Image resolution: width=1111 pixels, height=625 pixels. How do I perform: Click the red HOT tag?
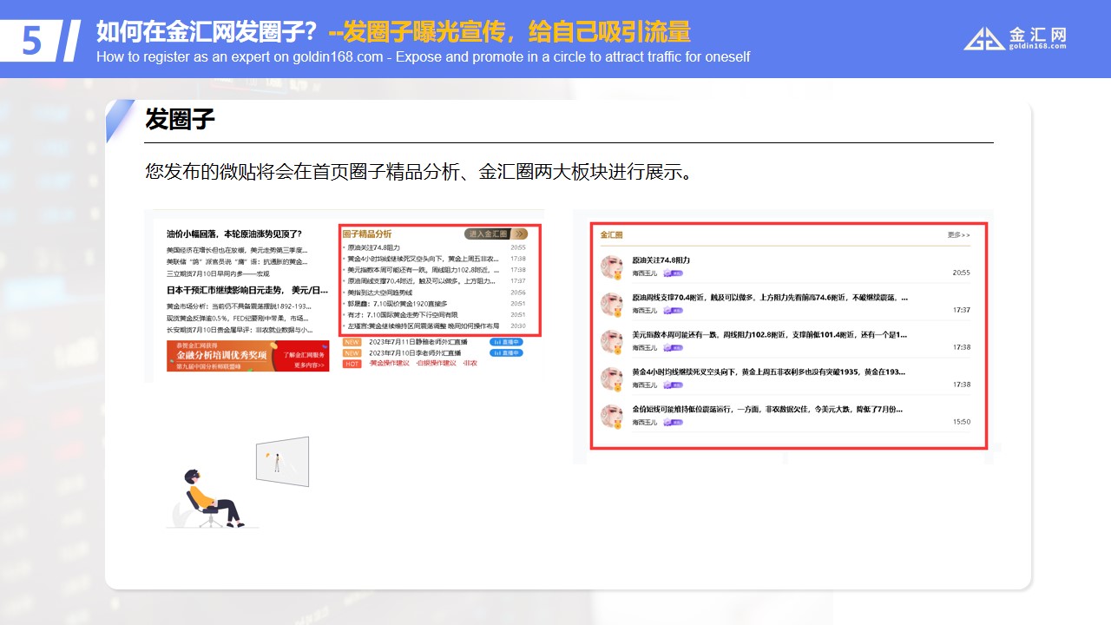point(352,364)
